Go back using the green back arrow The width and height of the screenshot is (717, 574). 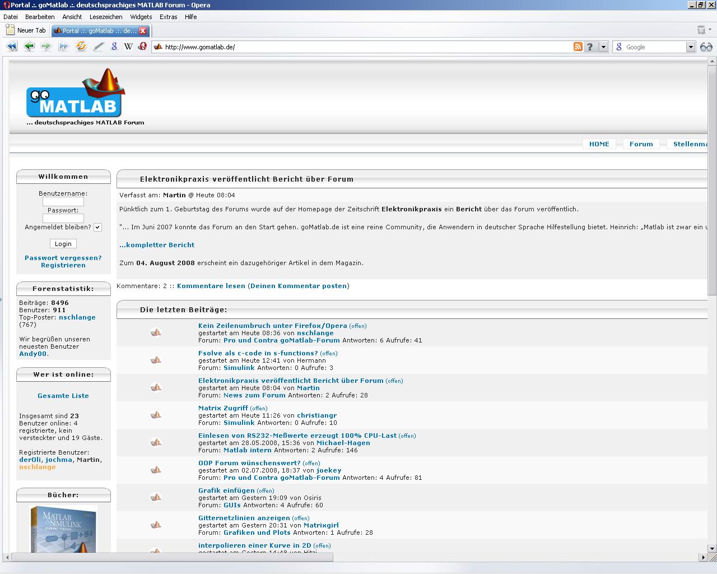tap(29, 47)
